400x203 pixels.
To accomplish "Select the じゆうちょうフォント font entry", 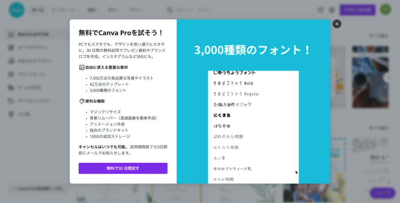I will (x=234, y=73).
